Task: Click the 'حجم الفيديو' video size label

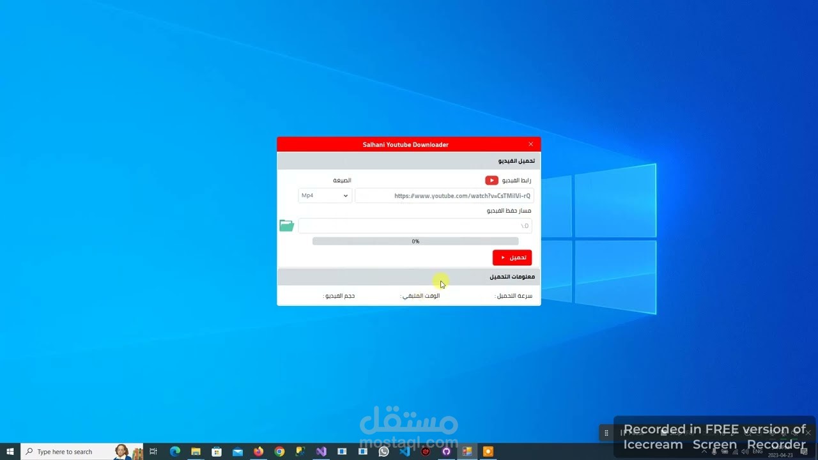Action: [339, 296]
